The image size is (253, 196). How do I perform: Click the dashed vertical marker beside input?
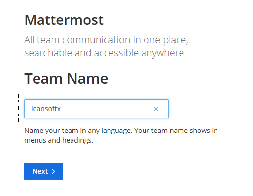19,108
